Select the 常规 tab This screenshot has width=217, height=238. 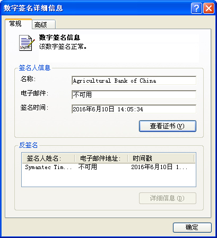click(19, 24)
